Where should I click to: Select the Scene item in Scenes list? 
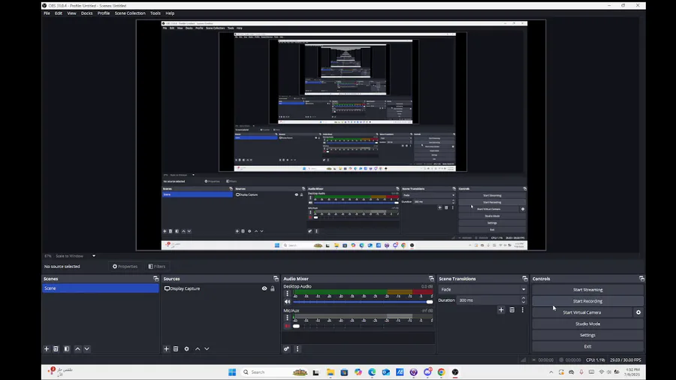pos(100,288)
